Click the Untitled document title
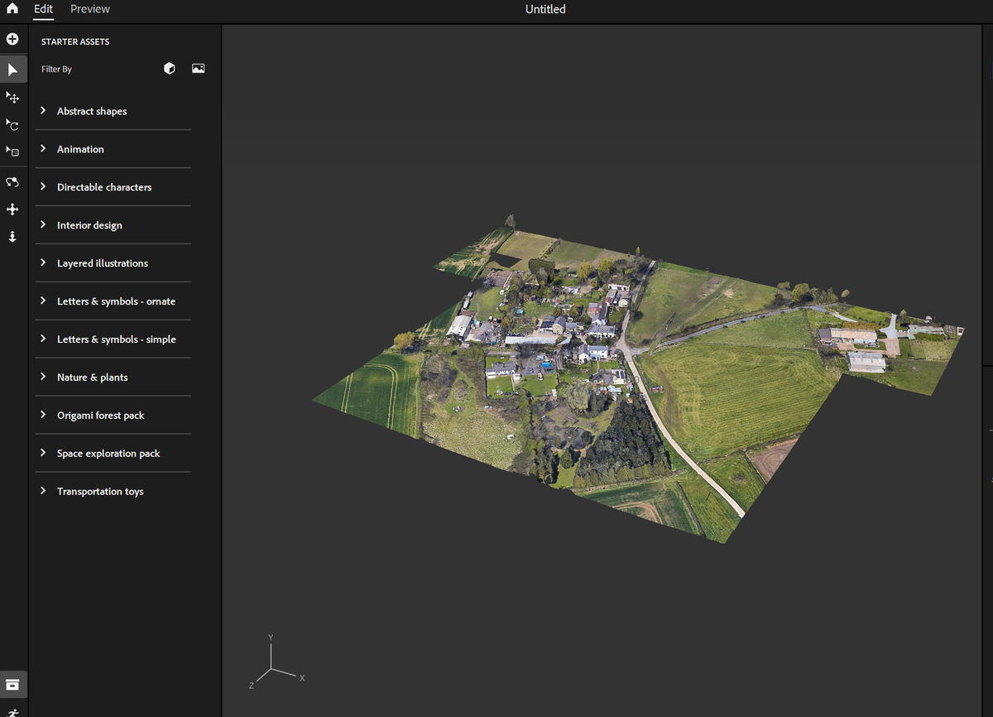This screenshot has width=993, height=717. point(545,9)
